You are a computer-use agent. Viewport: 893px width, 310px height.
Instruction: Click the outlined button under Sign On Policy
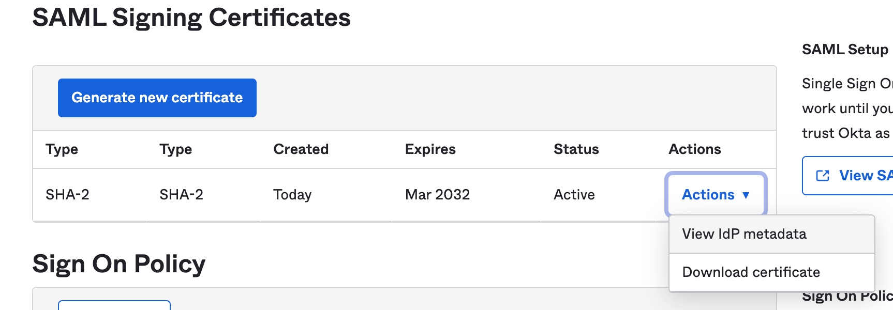[x=115, y=306]
